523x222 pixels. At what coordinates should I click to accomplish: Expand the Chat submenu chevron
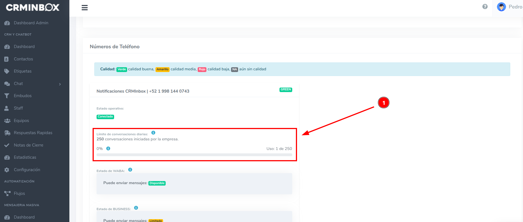coord(60,84)
